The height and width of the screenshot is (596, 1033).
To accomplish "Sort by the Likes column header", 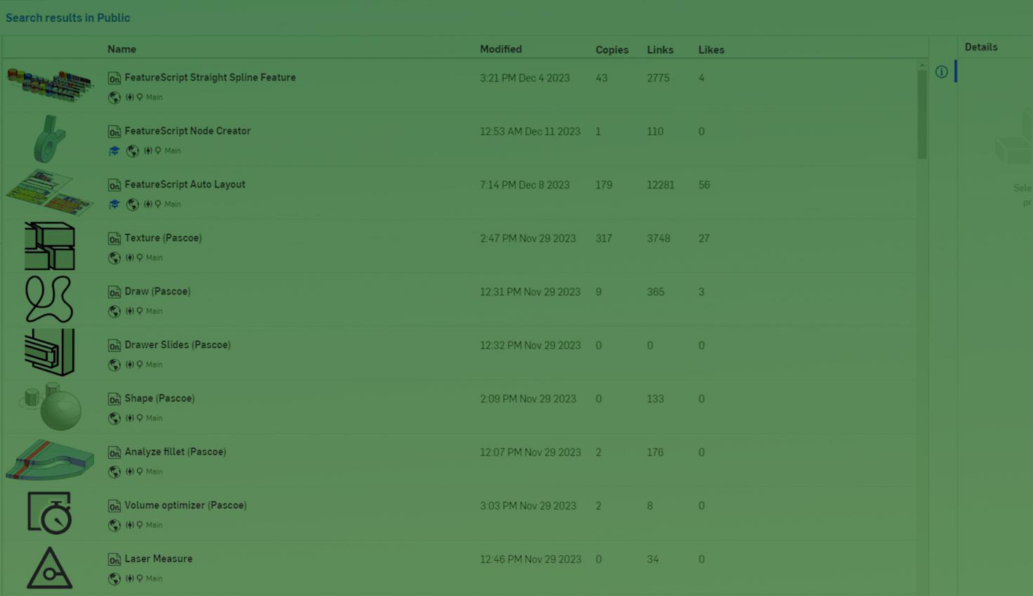I will pyautogui.click(x=711, y=50).
